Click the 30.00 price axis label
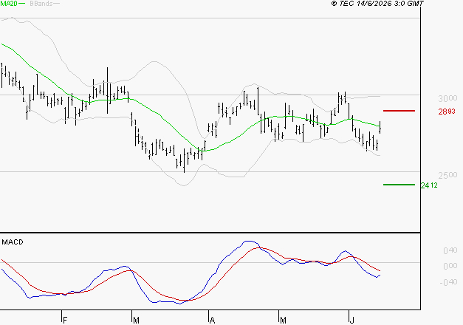 [x=447, y=98]
